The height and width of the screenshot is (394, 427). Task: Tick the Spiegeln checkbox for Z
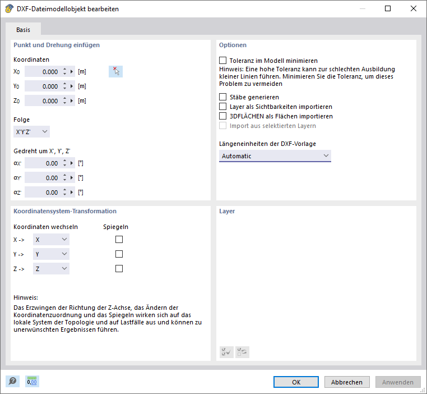(119, 269)
